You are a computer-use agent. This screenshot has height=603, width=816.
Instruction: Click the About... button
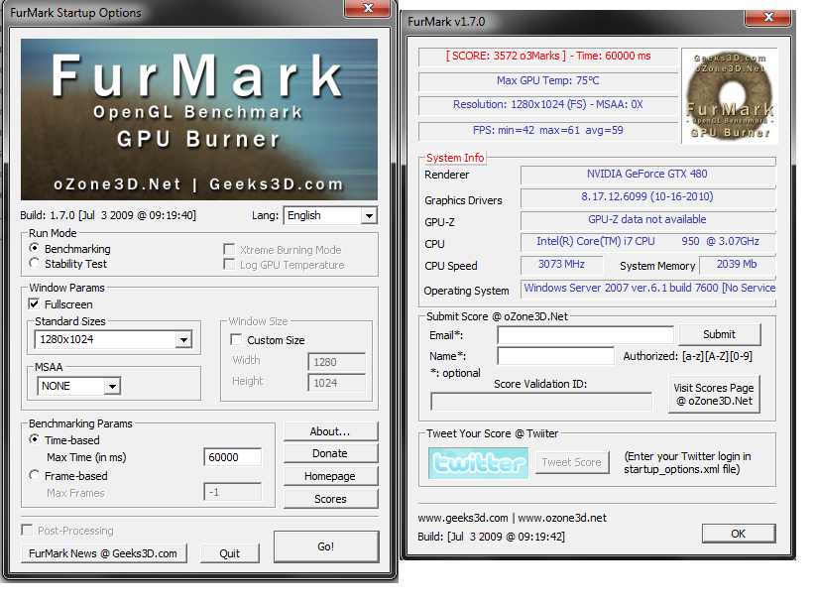pos(330,431)
